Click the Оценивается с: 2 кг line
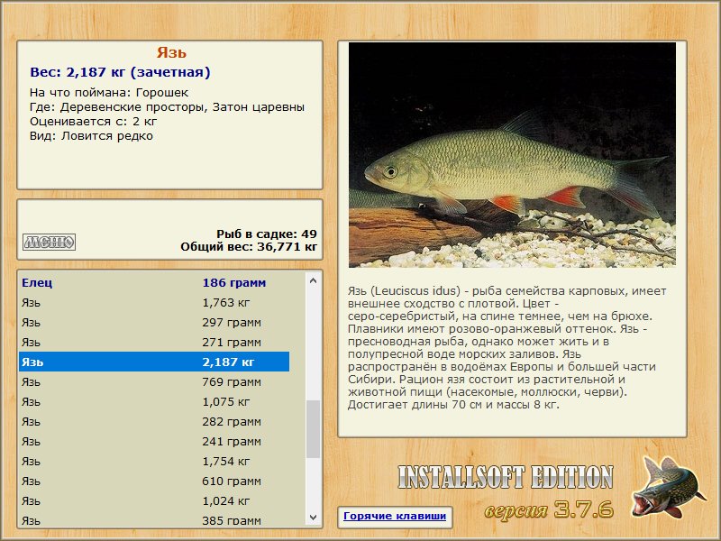 pyautogui.click(x=94, y=122)
